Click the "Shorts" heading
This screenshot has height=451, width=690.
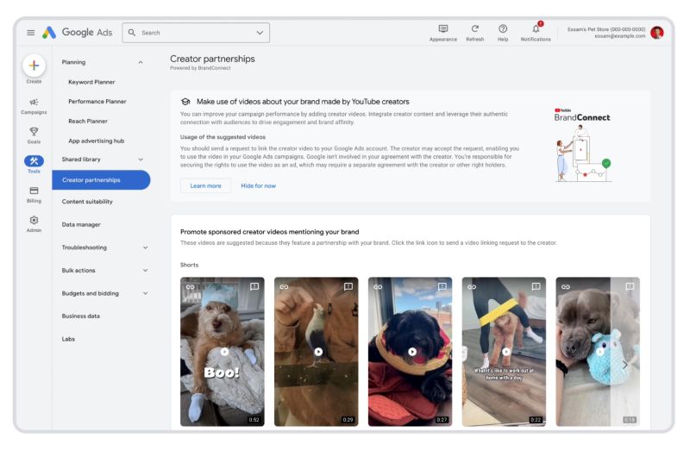point(189,265)
